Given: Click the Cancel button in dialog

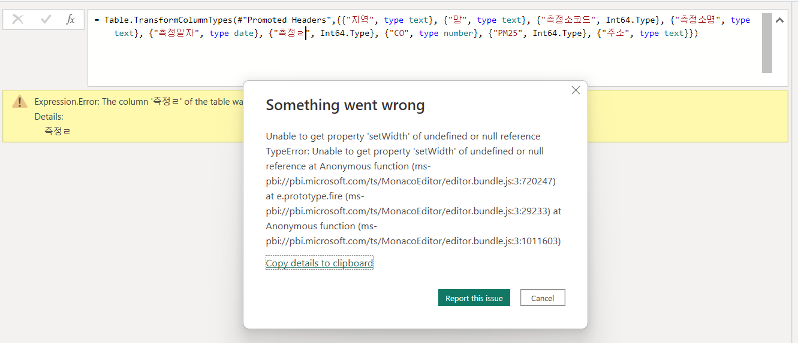Looking at the screenshot, I should [x=543, y=298].
